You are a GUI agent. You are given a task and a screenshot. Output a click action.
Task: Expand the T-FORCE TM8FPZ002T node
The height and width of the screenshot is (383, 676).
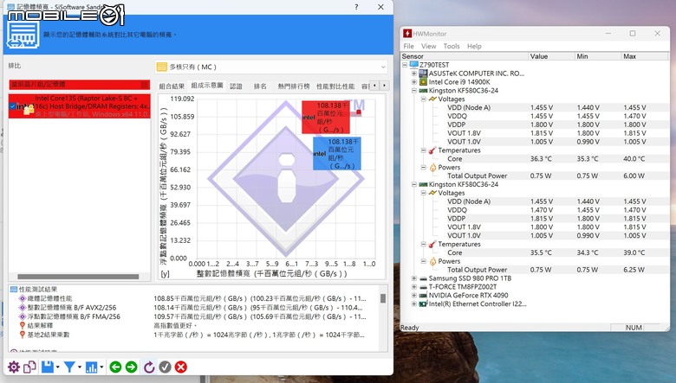tap(414, 287)
